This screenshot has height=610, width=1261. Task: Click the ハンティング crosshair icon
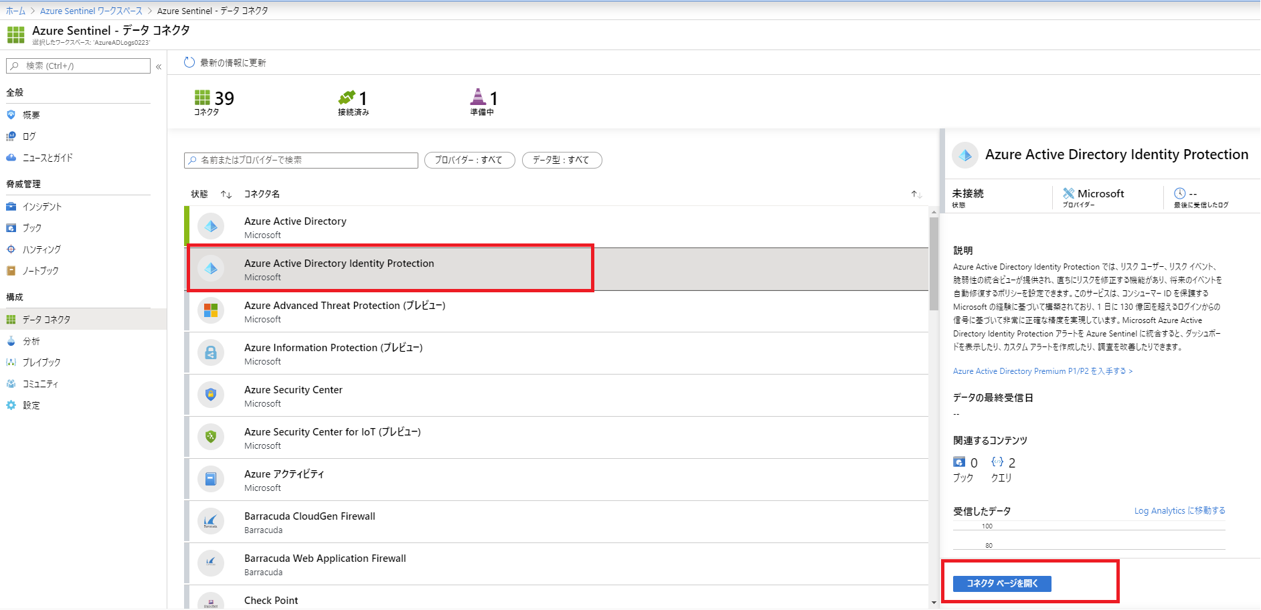click(11, 249)
